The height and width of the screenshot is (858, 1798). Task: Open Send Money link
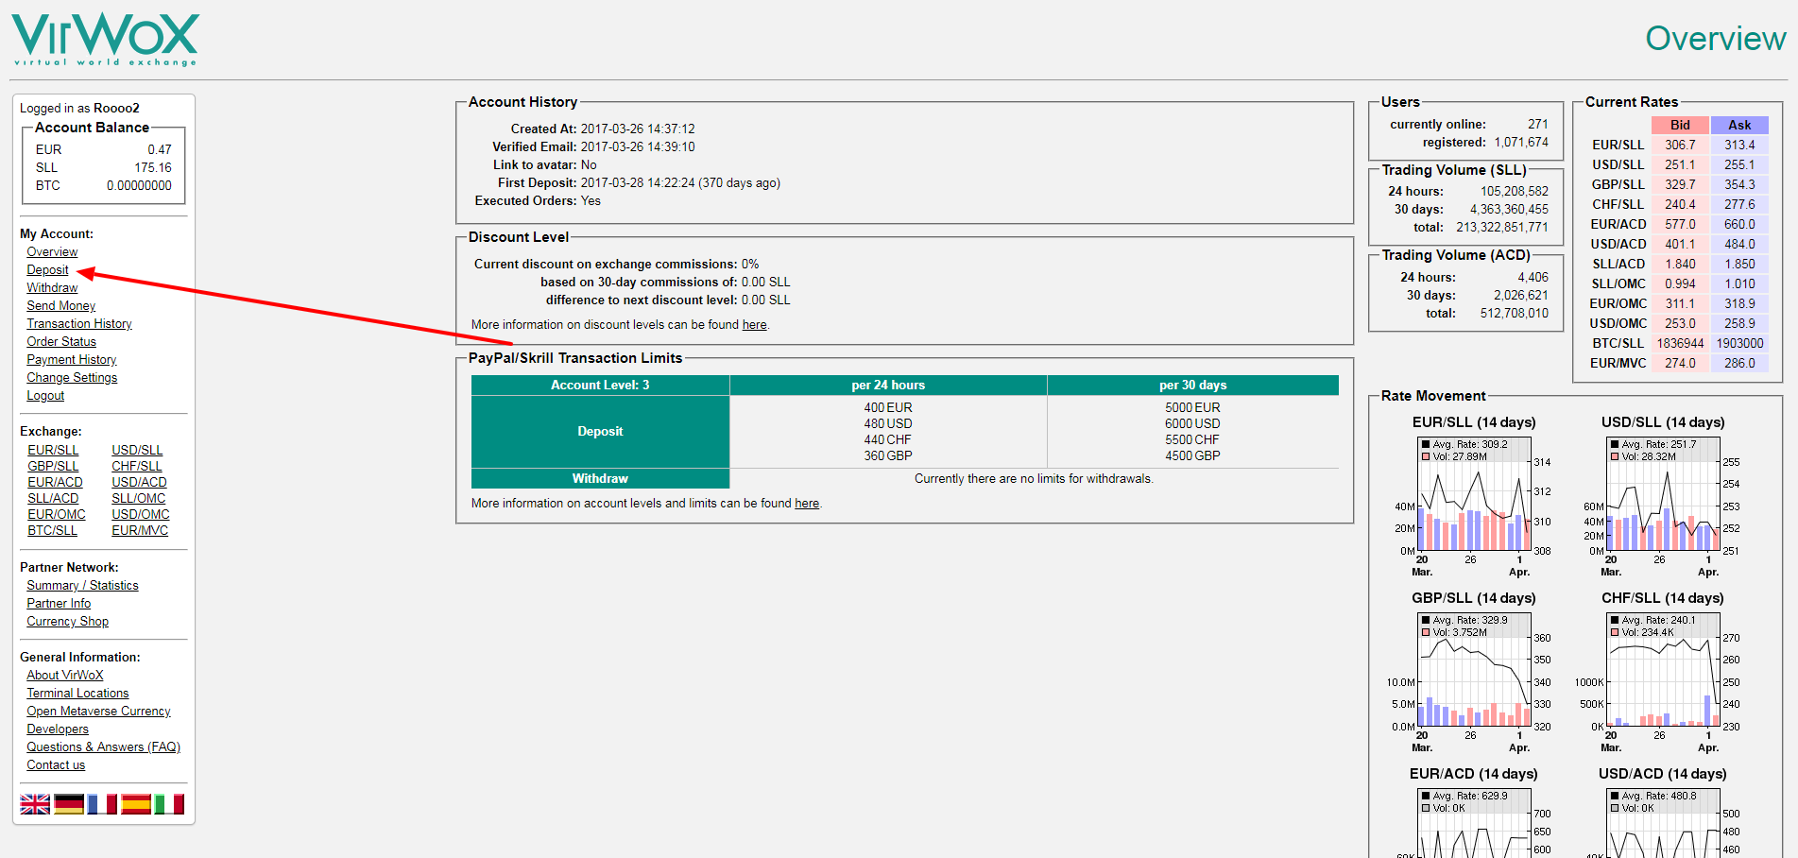pyautogui.click(x=61, y=306)
